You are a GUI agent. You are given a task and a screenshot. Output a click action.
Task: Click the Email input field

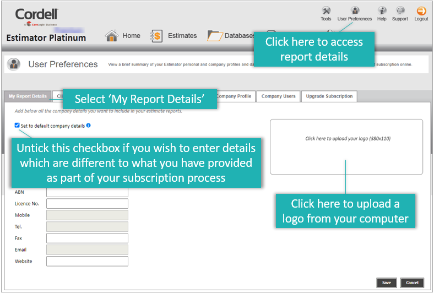pyautogui.click(x=87, y=249)
